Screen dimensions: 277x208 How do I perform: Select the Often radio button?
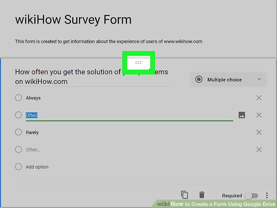(18, 115)
